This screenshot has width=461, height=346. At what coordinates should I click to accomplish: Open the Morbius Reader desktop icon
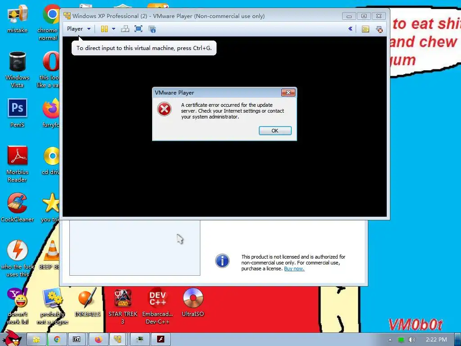[x=18, y=164]
